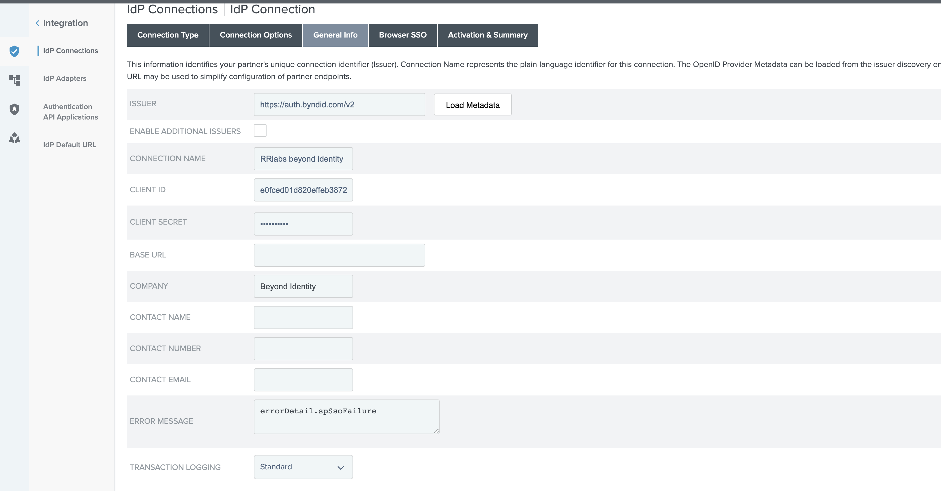Open IdP Adapters in sidebar

pyautogui.click(x=65, y=79)
